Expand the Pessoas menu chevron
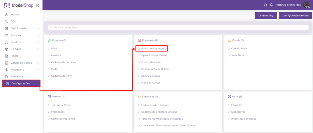This screenshot has height=133, width=313. [x=38, y=35]
